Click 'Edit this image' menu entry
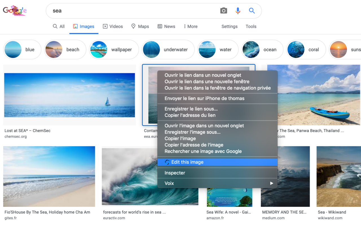This screenshot has width=361, height=225. tap(217, 162)
